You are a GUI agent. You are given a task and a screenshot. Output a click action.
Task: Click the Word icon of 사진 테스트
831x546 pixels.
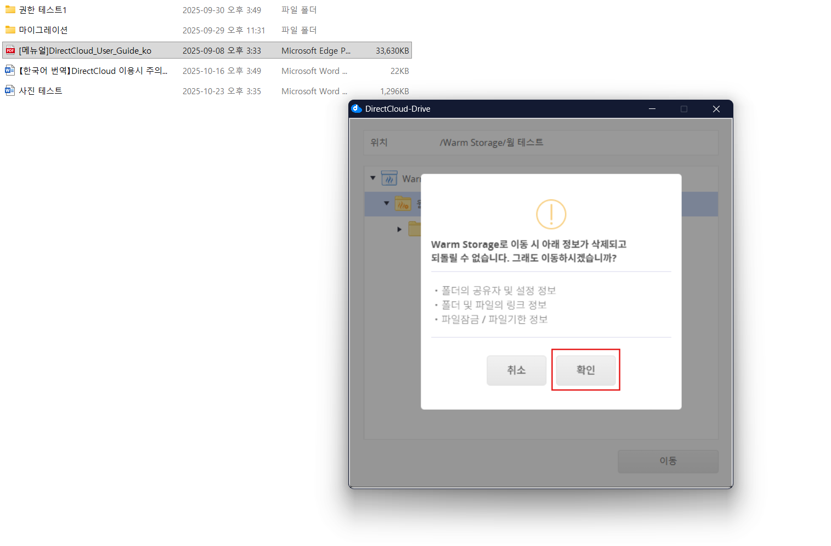tap(10, 91)
